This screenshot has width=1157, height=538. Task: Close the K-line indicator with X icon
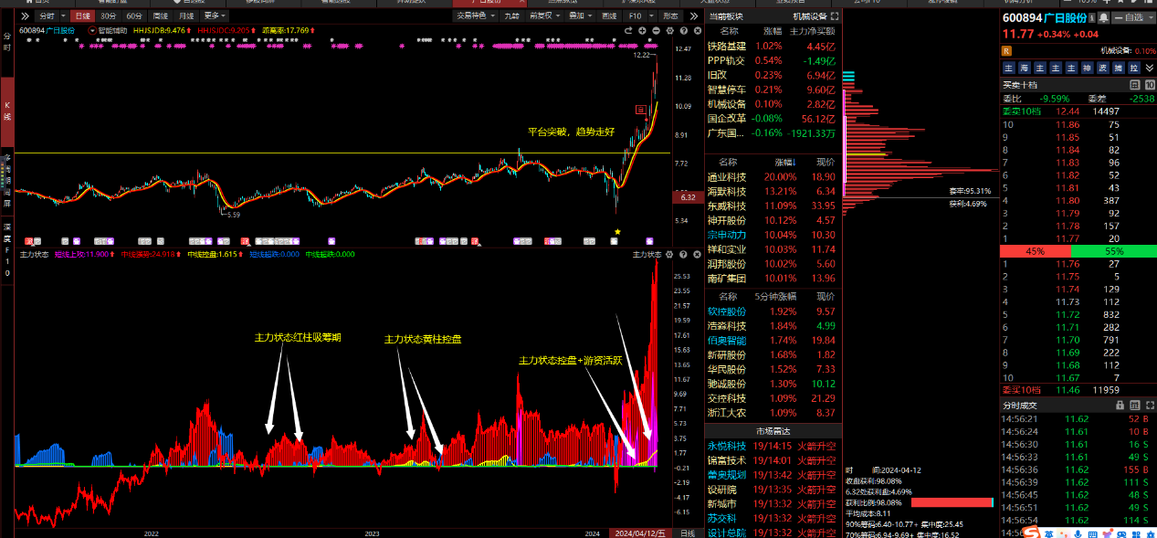pos(697,30)
